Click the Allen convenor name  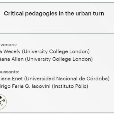coord(12,59)
